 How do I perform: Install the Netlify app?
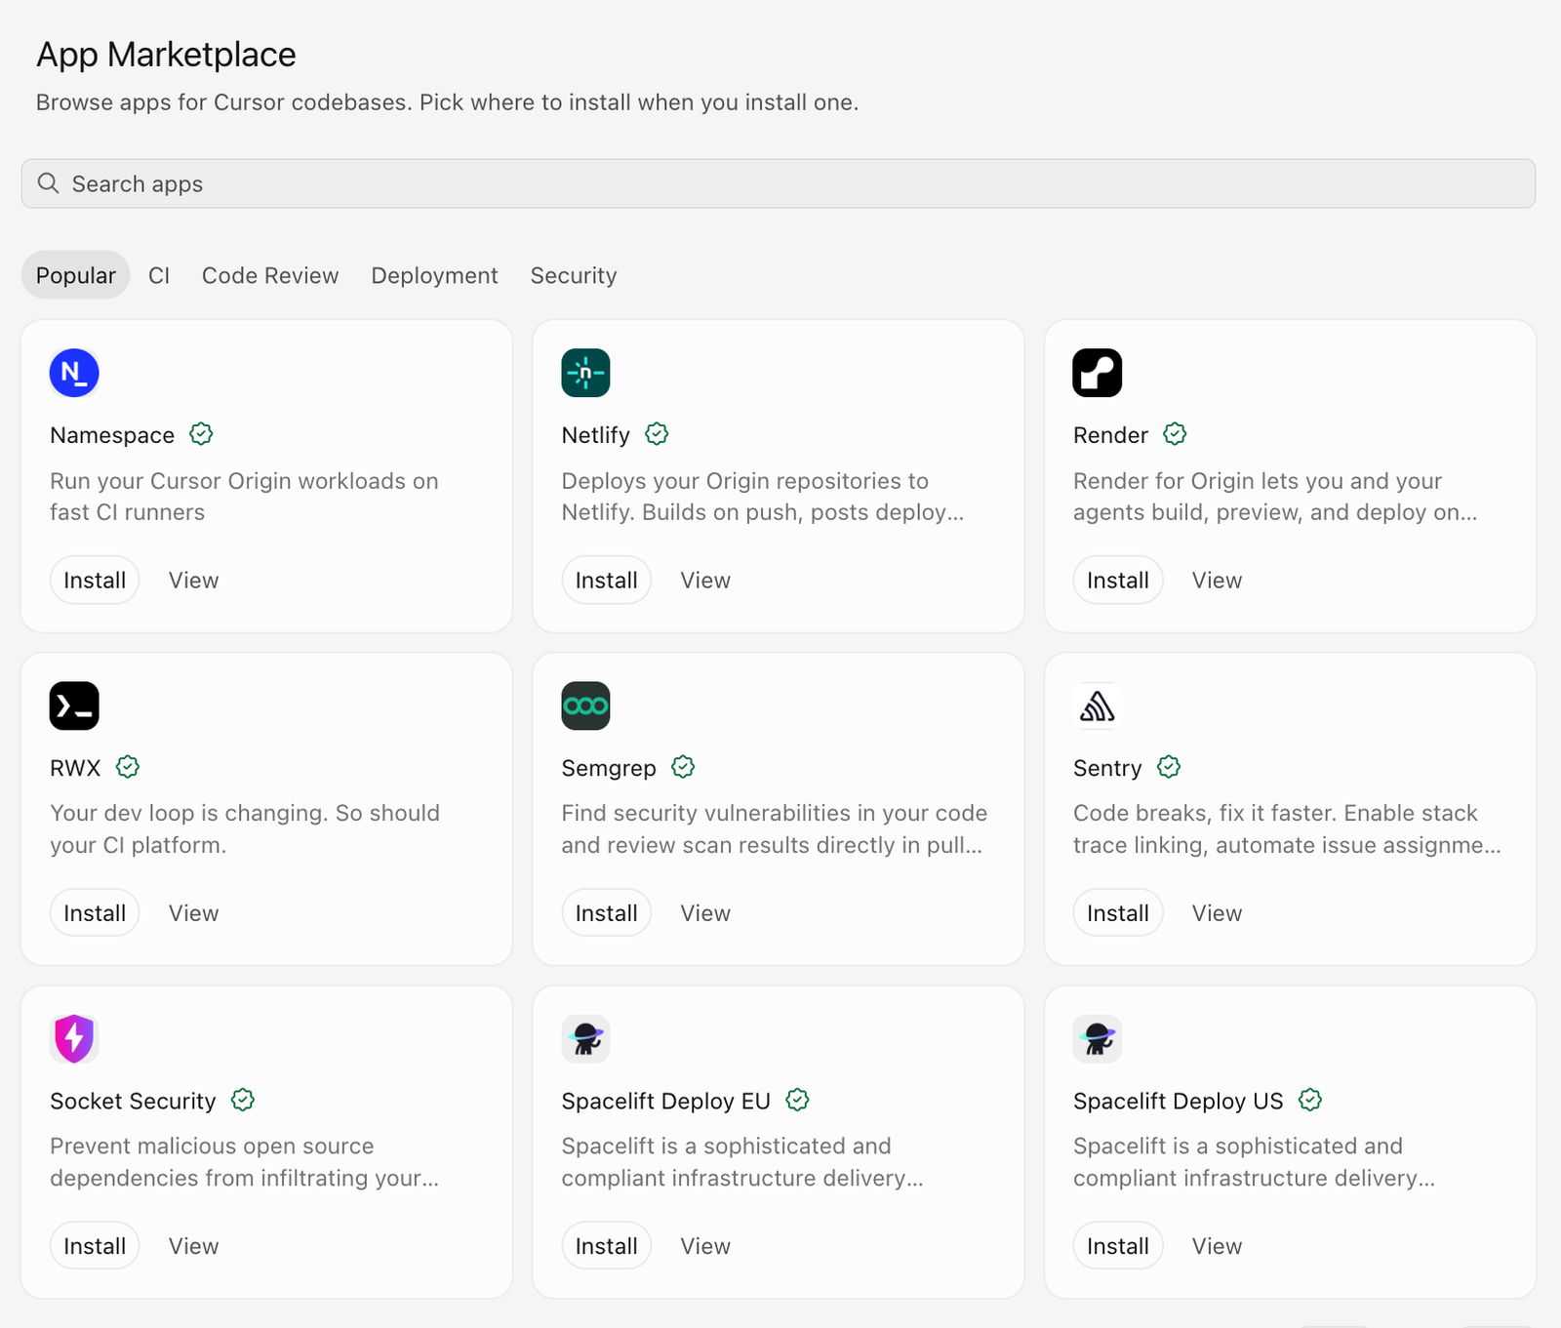click(606, 581)
